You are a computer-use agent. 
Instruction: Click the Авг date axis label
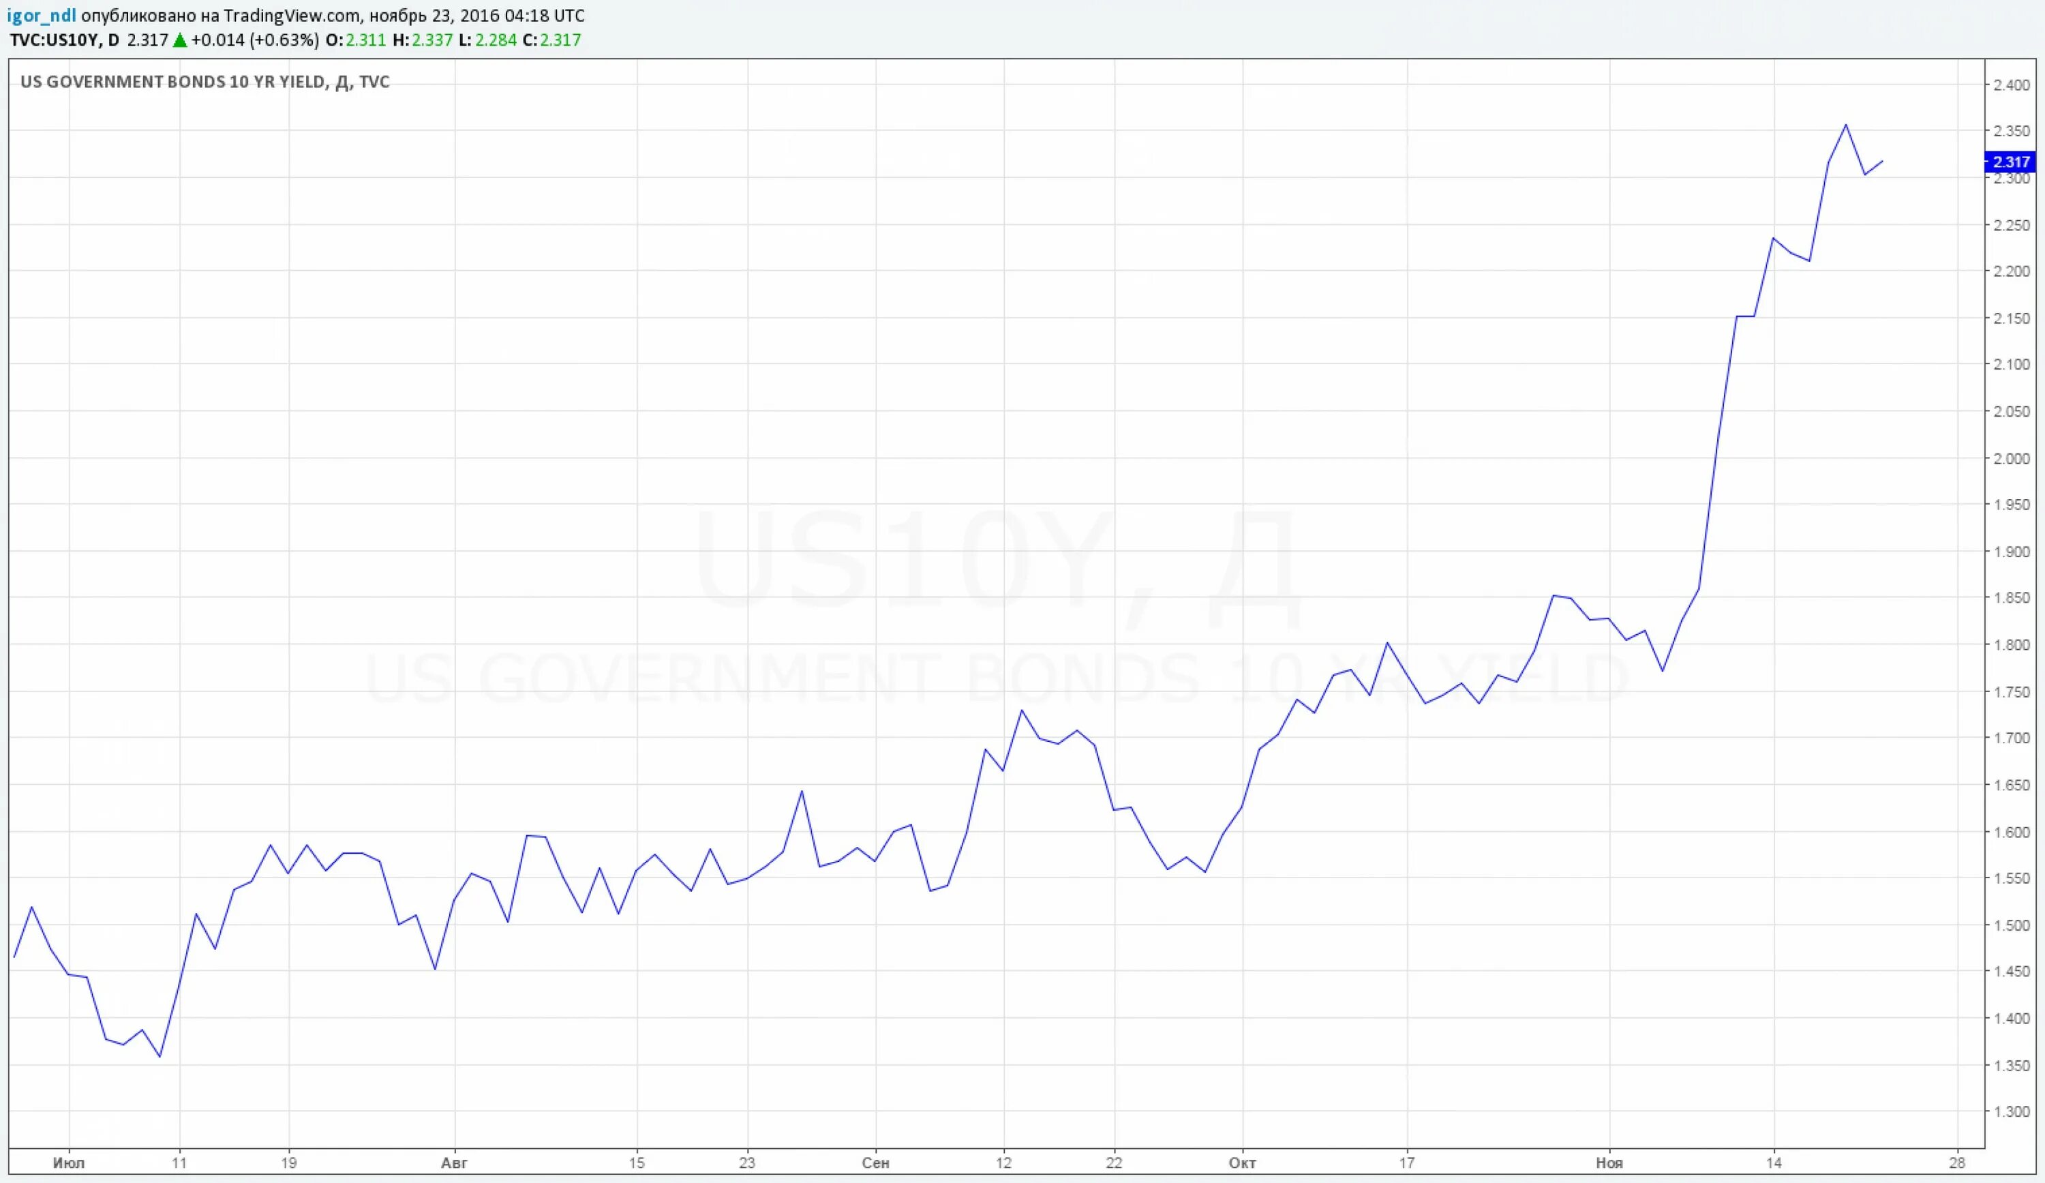455,1163
